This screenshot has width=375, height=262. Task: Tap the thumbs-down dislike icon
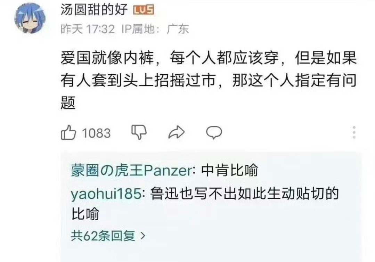(x=139, y=132)
